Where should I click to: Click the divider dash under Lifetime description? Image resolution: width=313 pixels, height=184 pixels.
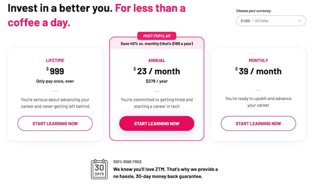55,91
